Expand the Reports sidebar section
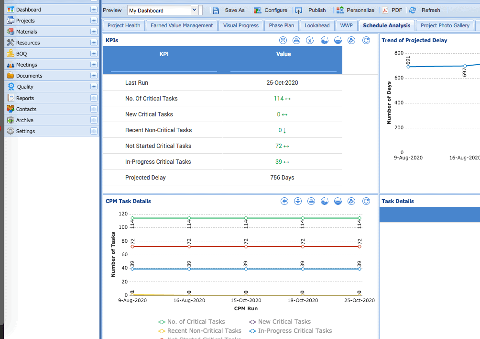 click(94, 98)
